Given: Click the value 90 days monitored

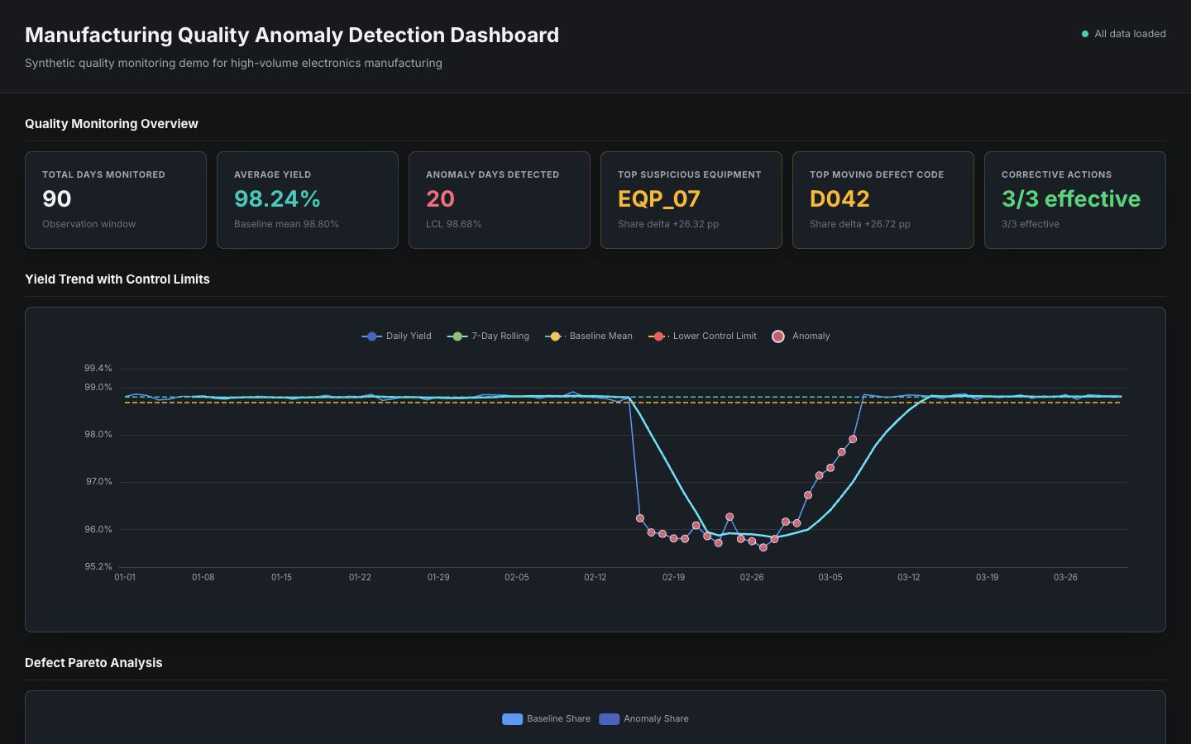Looking at the screenshot, I should (57, 199).
